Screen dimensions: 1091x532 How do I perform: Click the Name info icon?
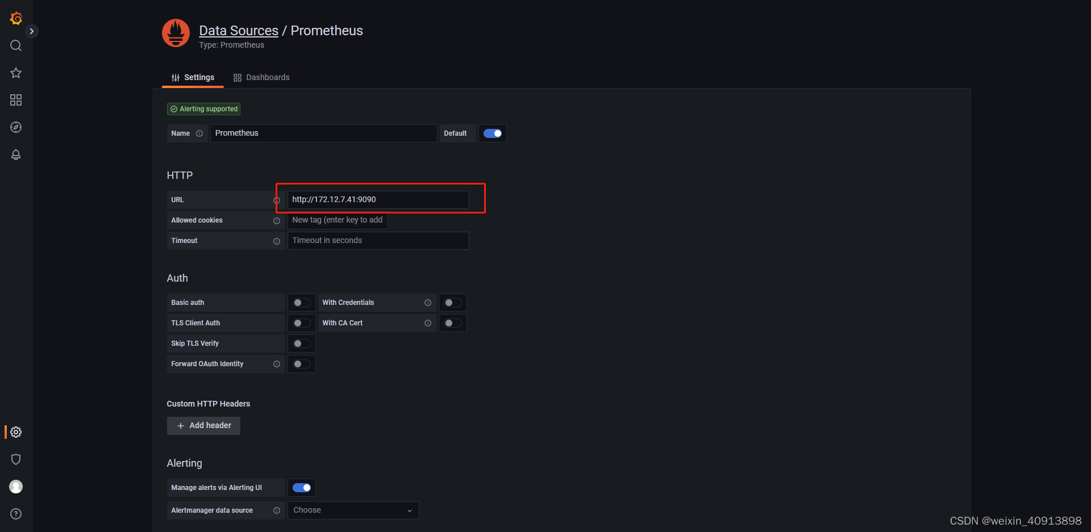click(x=199, y=133)
